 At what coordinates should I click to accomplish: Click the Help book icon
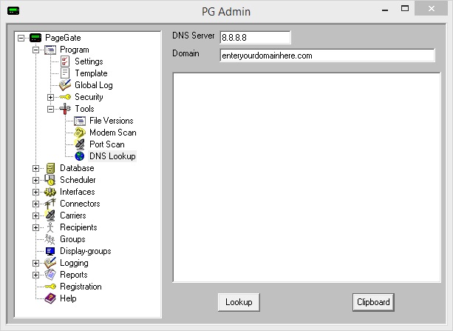[50, 298]
